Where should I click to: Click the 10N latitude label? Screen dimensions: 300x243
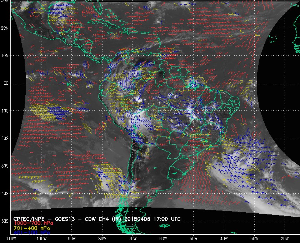pos(5,56)
